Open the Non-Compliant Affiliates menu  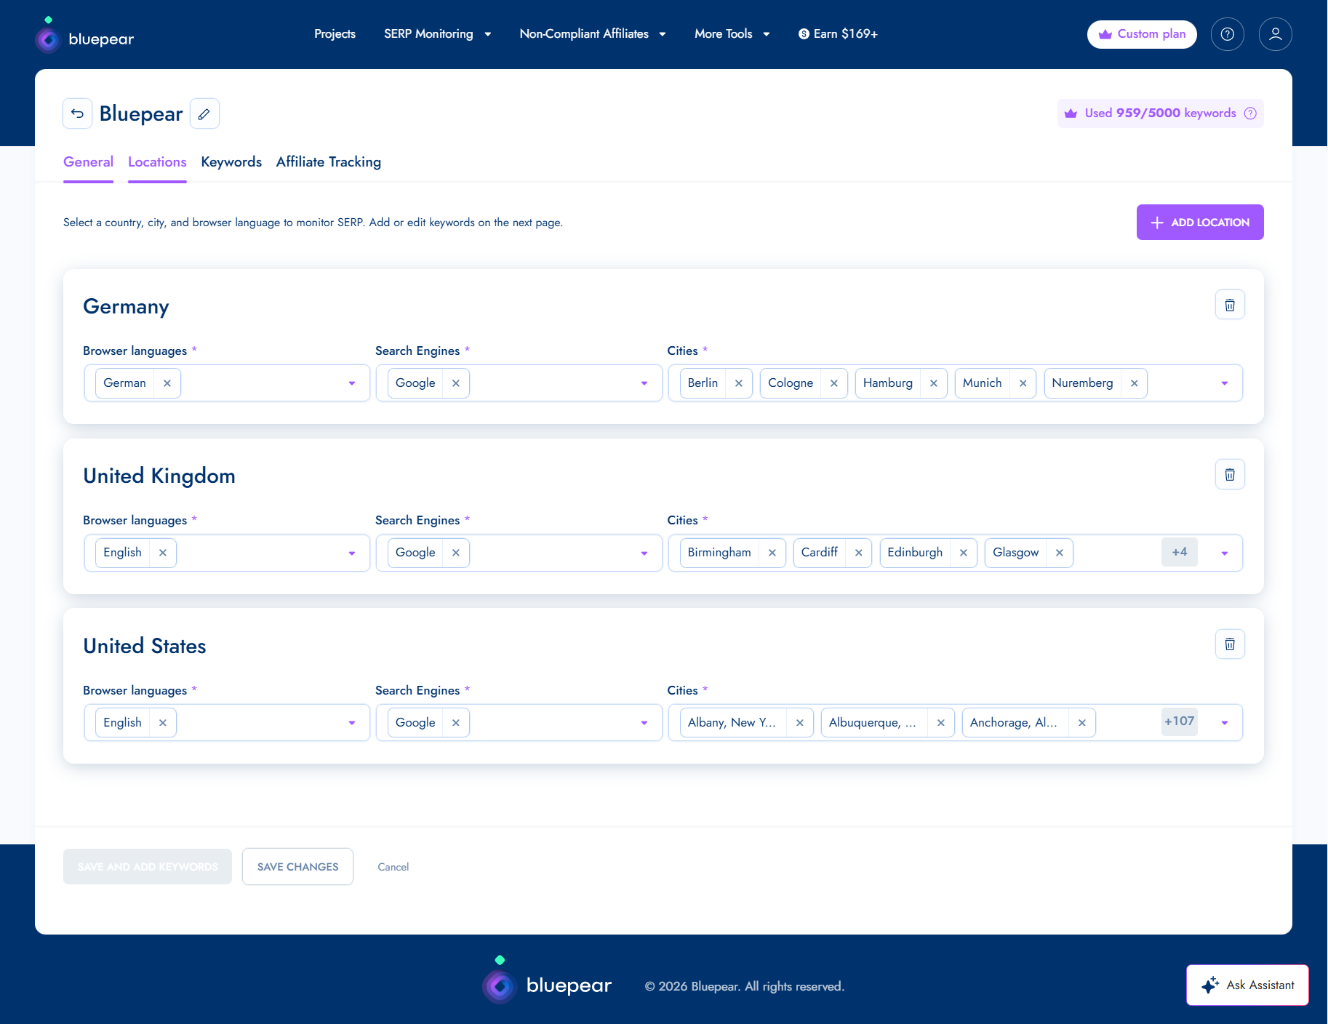pos(593,34)
